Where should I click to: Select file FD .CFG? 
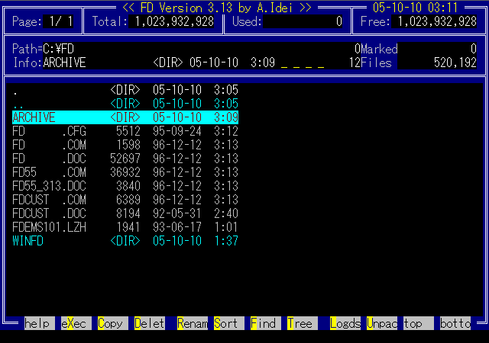(125, 131)
